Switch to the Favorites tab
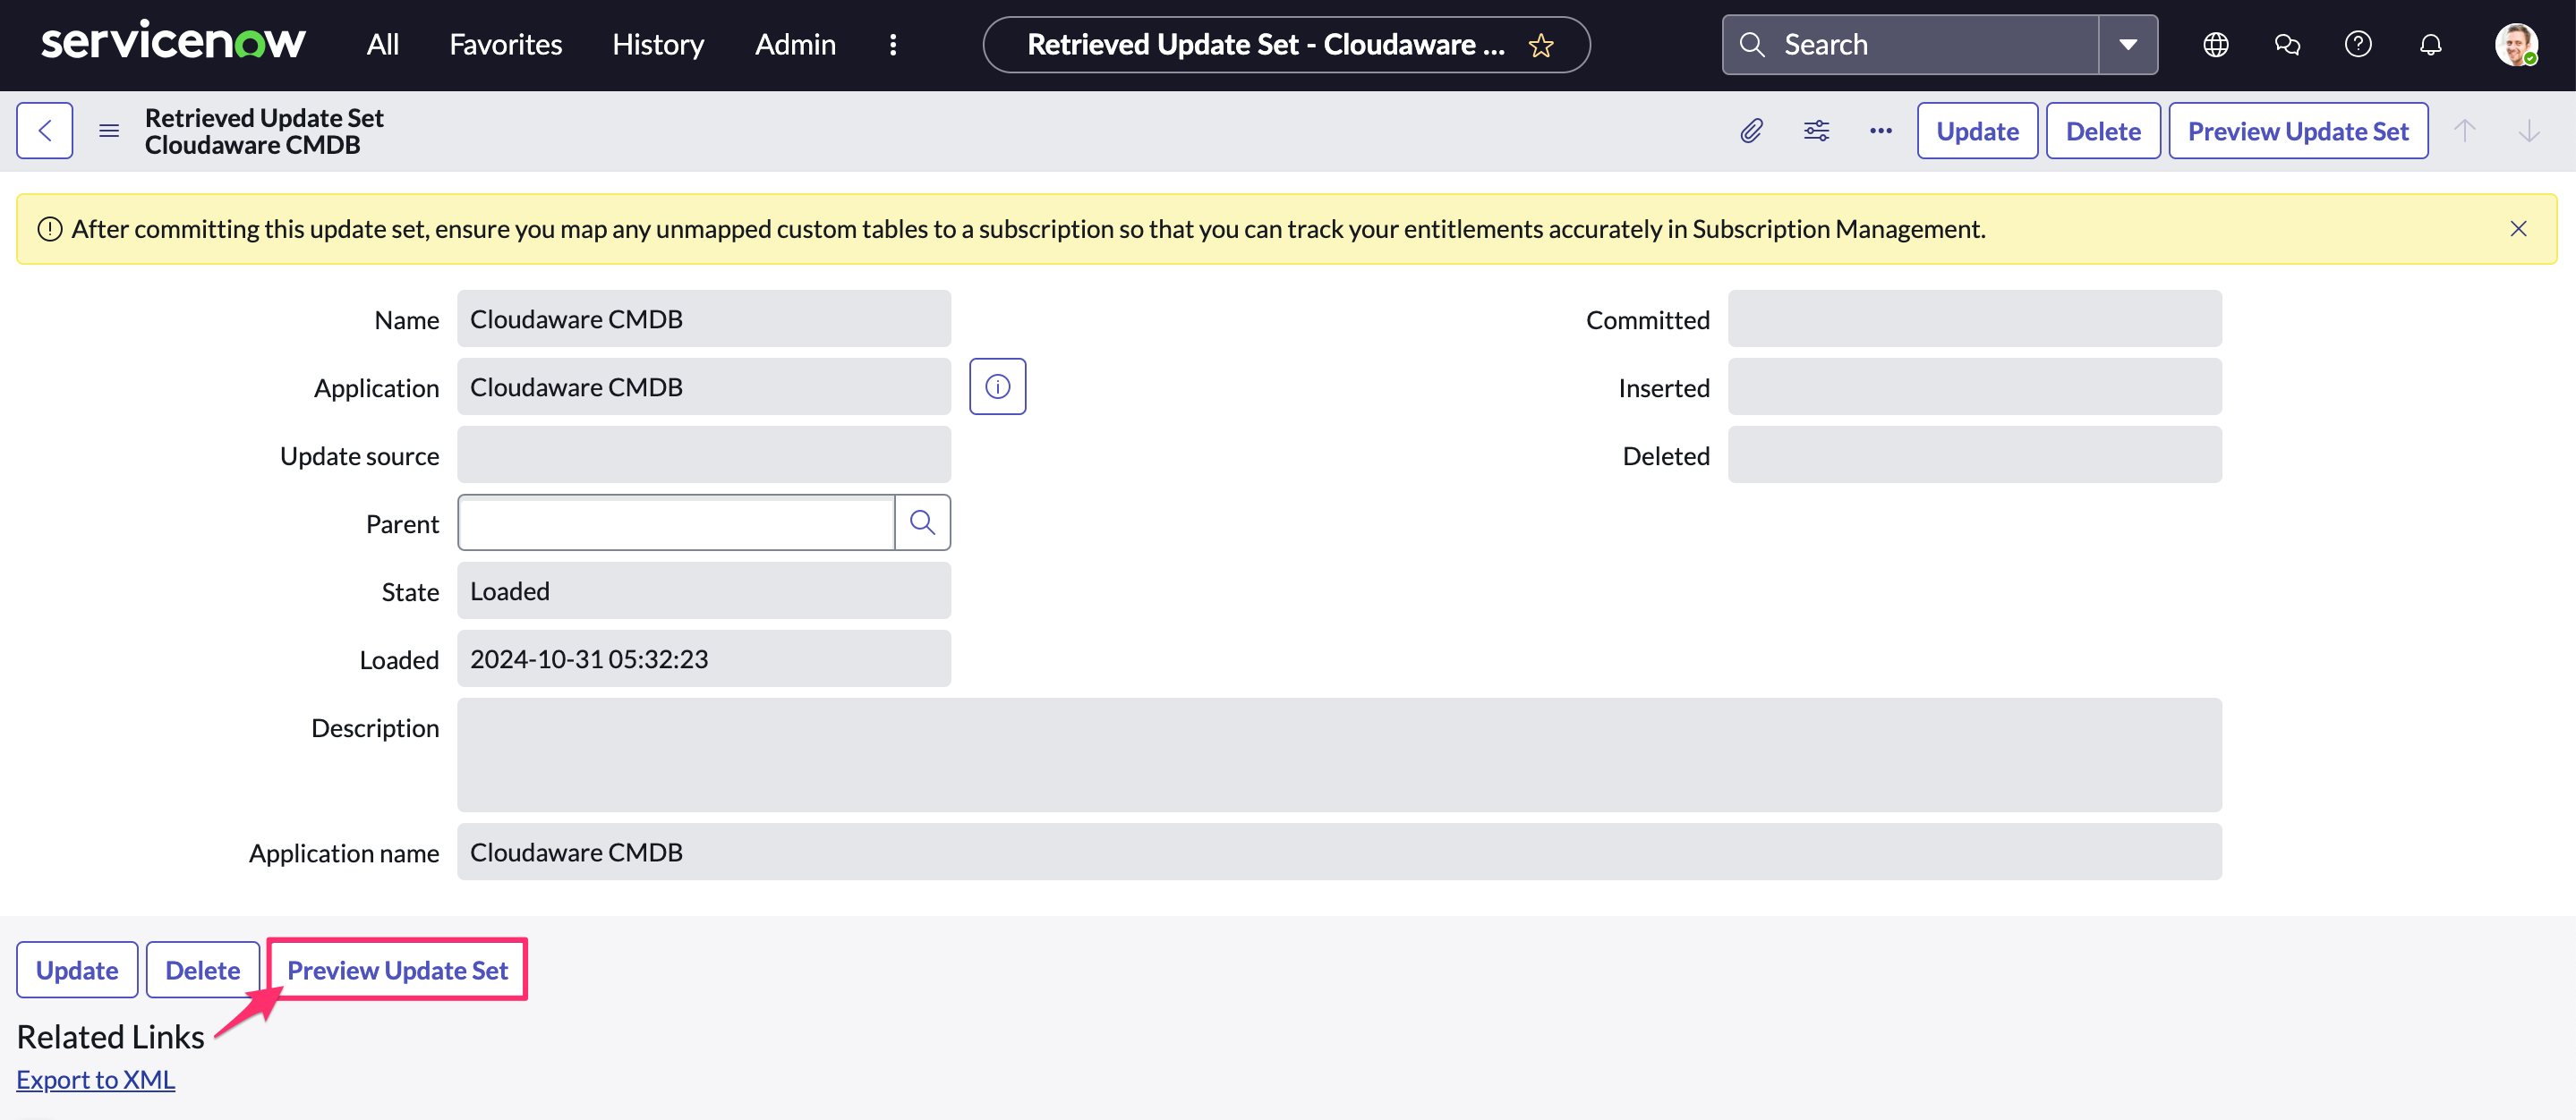This screenshot has width=2576, height=1120. click(505, 44)
